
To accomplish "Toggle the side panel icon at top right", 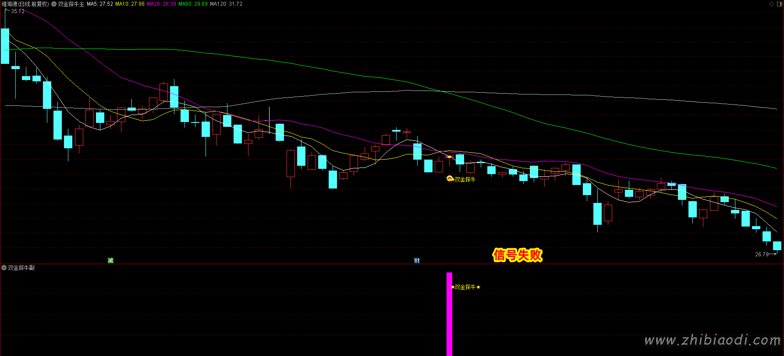I will (x=780, y=4).
